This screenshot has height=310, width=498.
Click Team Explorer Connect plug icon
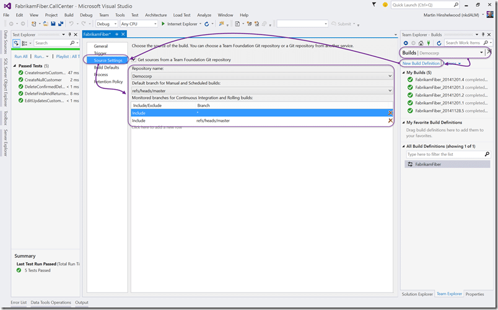(429, 43)
